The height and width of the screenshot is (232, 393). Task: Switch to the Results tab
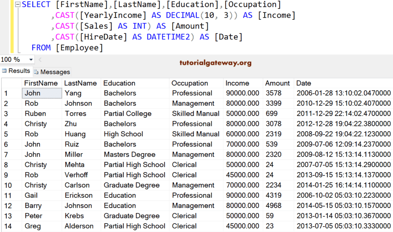(16, 71)
